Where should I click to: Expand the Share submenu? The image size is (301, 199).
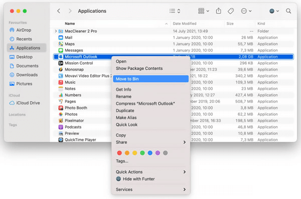click(x=150, y=142)
